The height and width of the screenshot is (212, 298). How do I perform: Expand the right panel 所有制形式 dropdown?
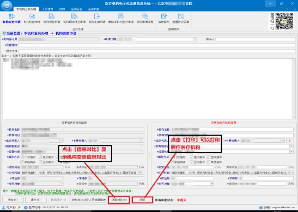pos(291,146)
